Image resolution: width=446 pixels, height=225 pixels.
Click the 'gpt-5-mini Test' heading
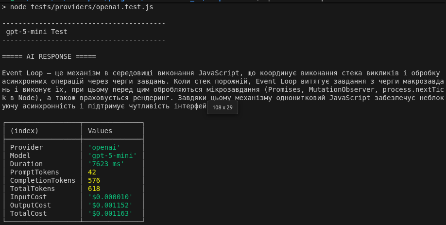click(37, 32)
